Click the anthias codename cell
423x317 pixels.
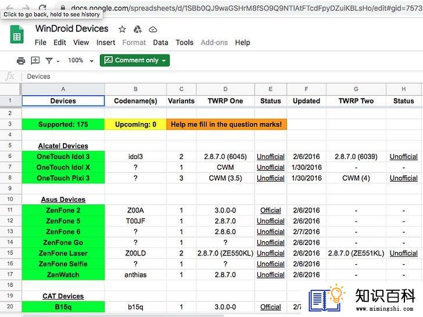click(x=135, y=275)
